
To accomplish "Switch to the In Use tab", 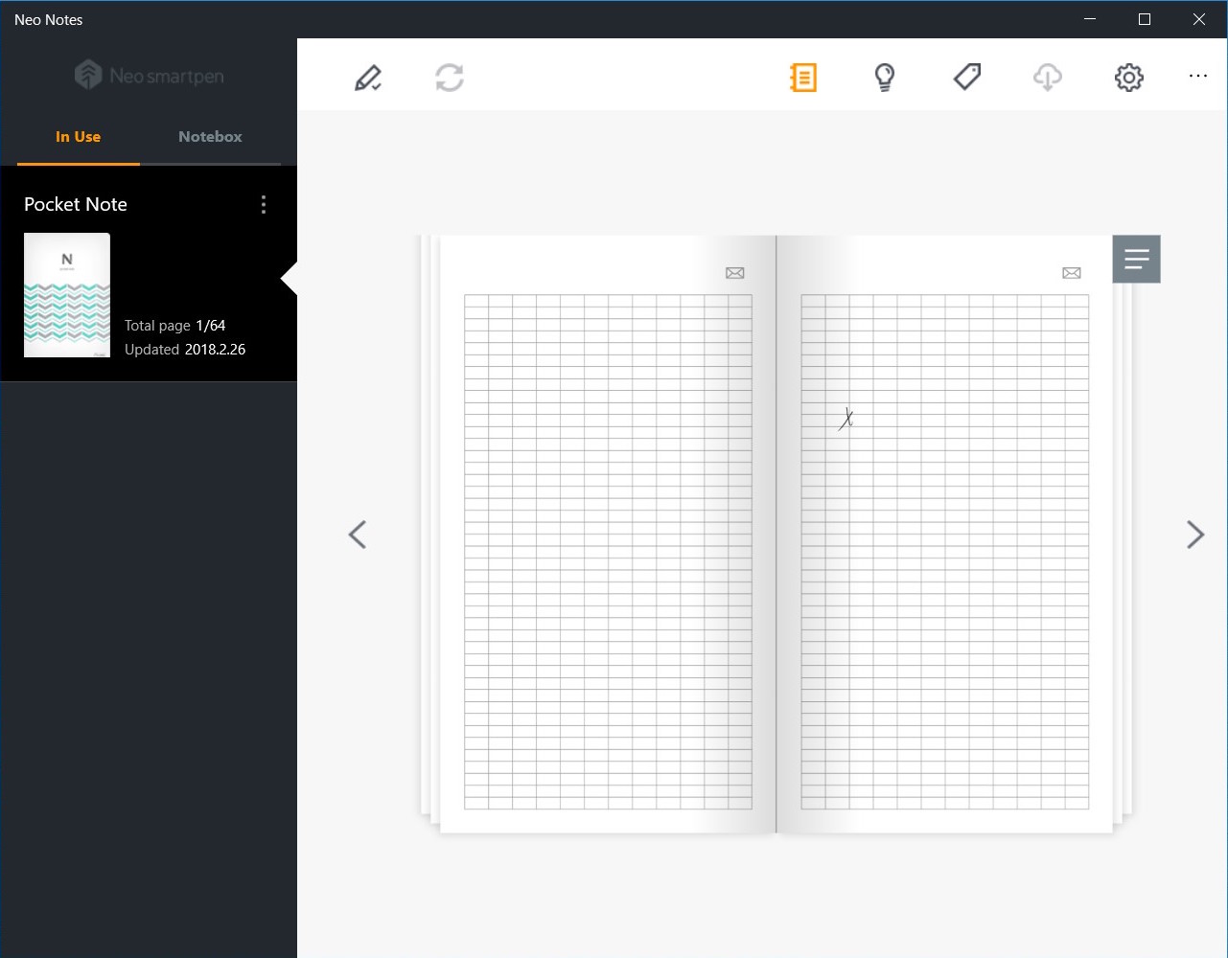I will (x=79, y=137).
